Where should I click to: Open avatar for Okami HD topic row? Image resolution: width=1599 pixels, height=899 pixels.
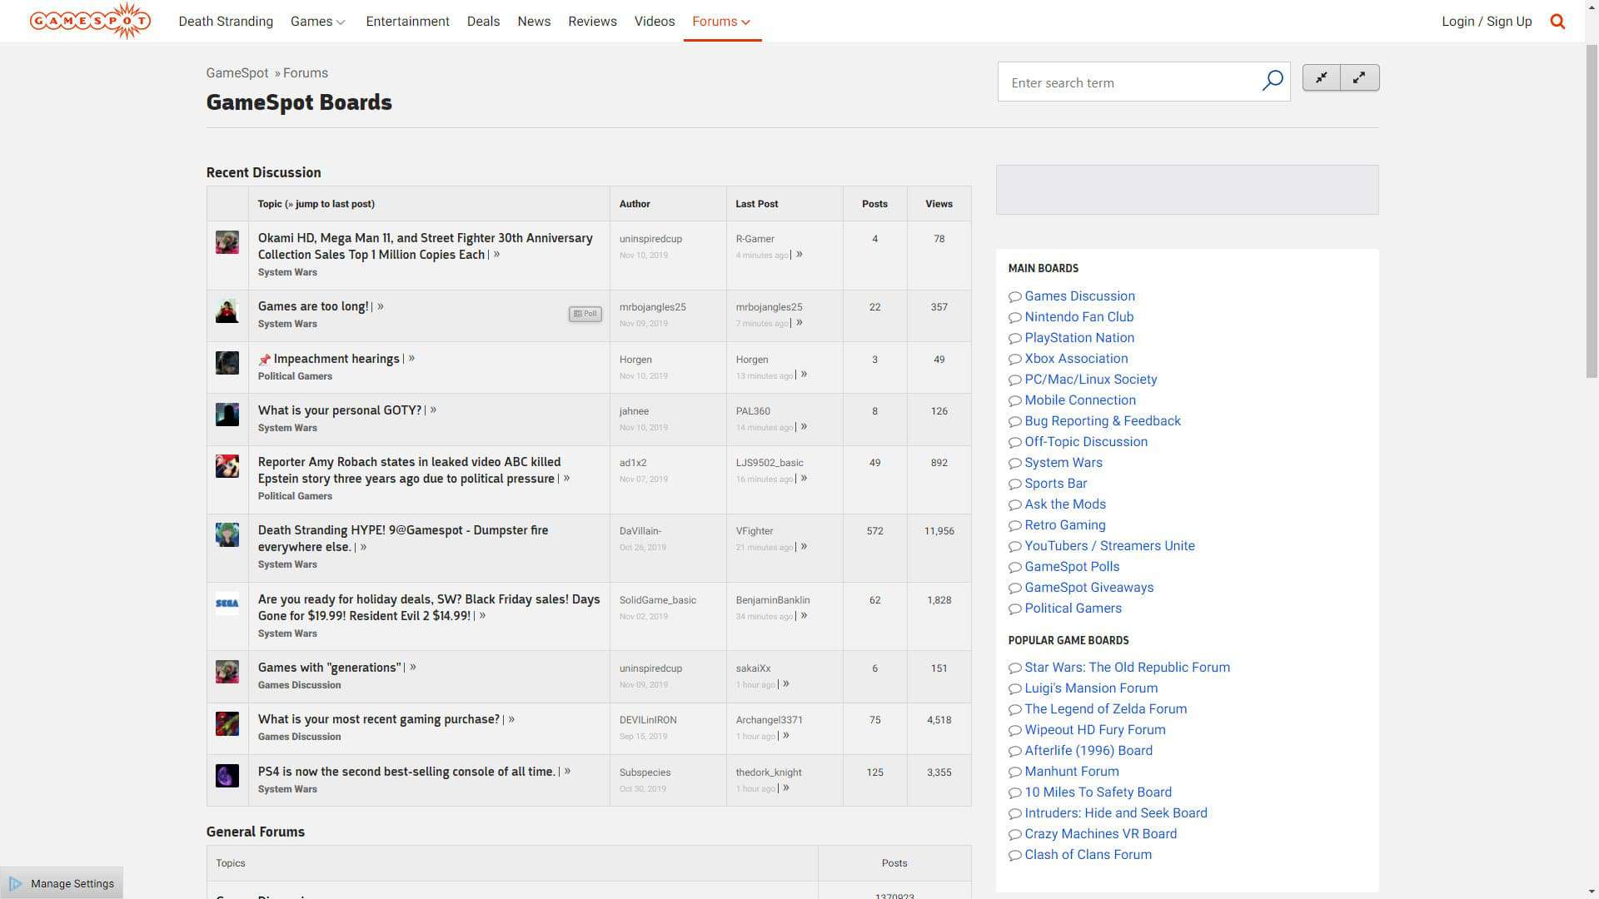(227, 242)
